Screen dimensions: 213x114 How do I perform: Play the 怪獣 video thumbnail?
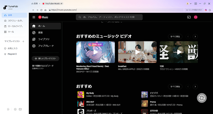(x=179, y=52)
